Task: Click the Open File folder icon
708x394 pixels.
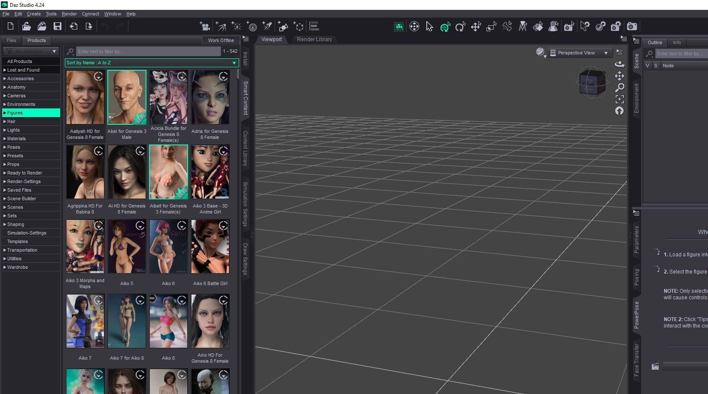Action: point(26,26)
